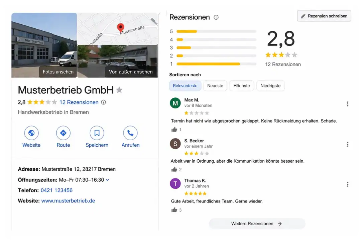Sort reviews by Neueste
The height and width of the screenshot is (241, 361).
215,86
